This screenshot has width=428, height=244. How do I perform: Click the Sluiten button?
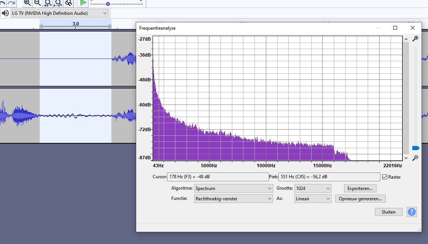click(389, 212)
